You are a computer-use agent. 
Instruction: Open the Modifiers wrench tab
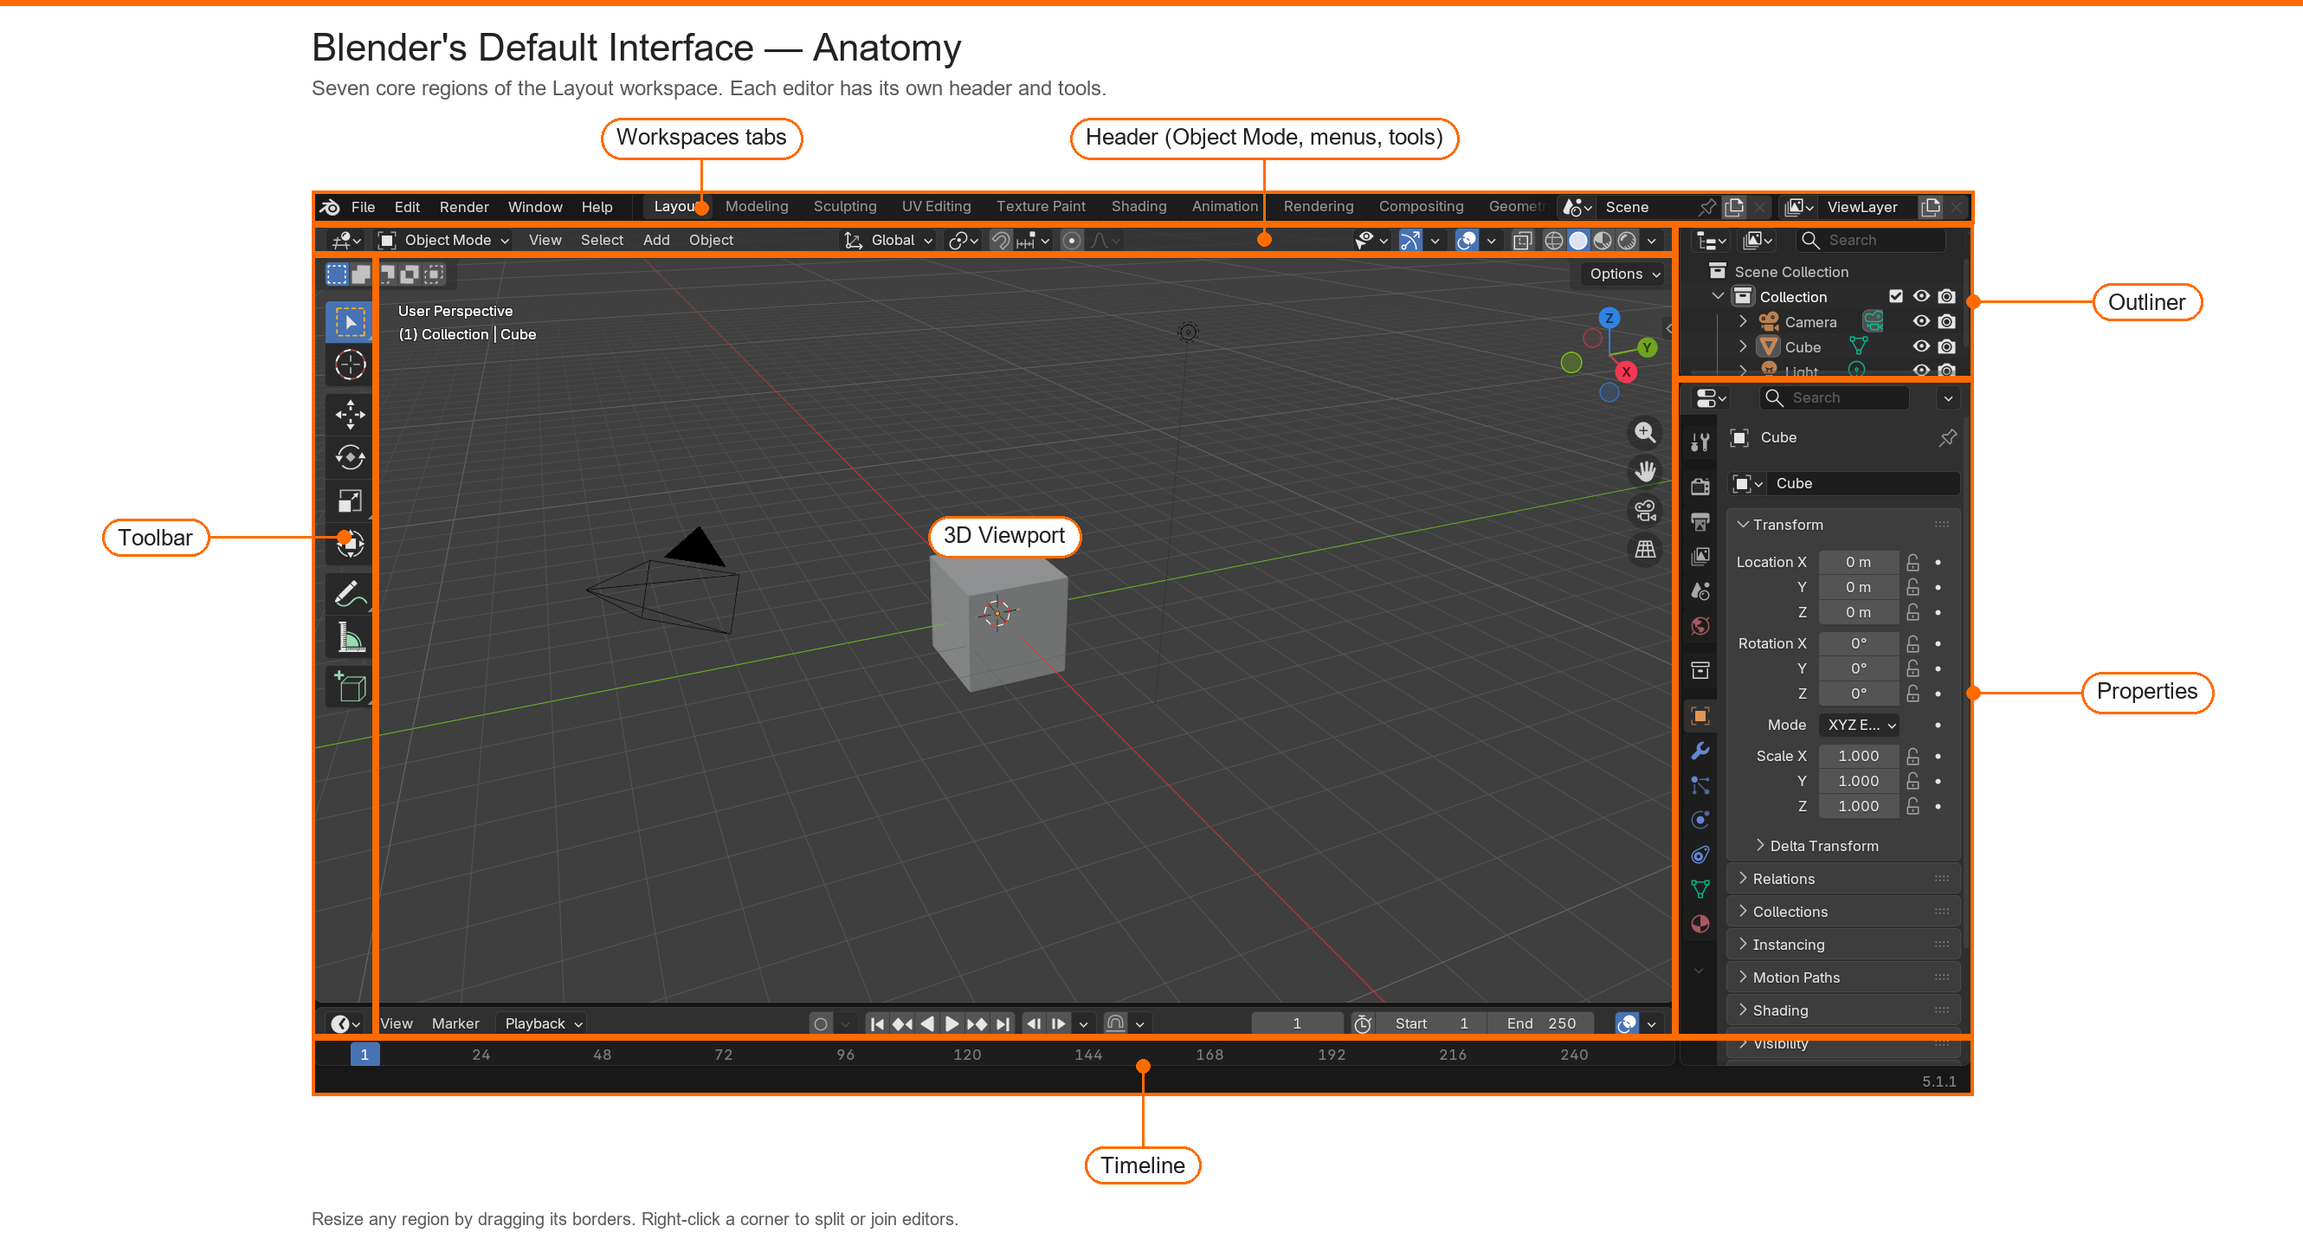pyautogui.click(x=1700, y=751)
